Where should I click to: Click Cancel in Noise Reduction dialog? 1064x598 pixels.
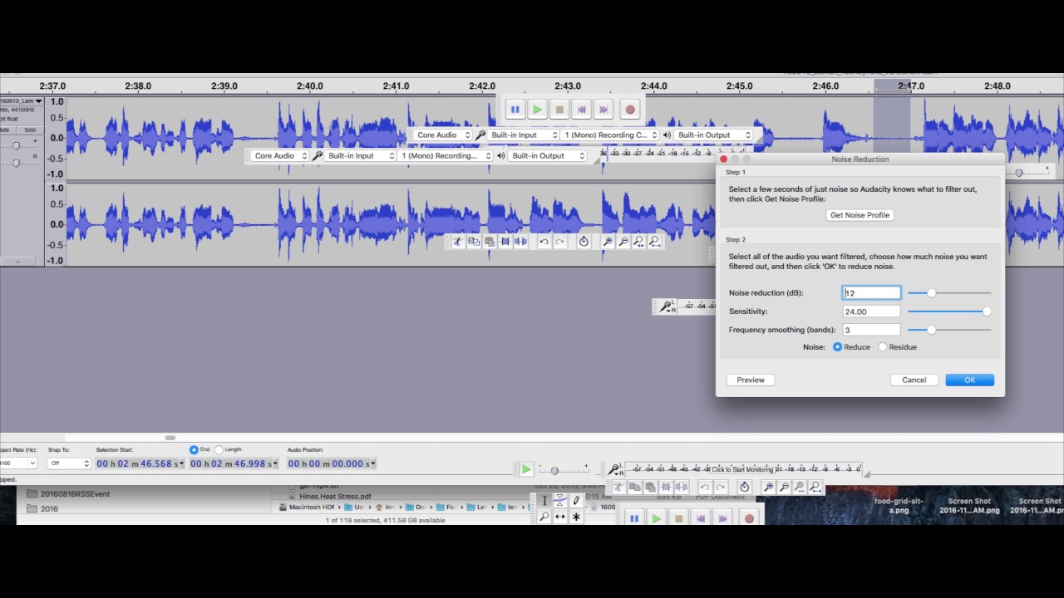(914, 380)
